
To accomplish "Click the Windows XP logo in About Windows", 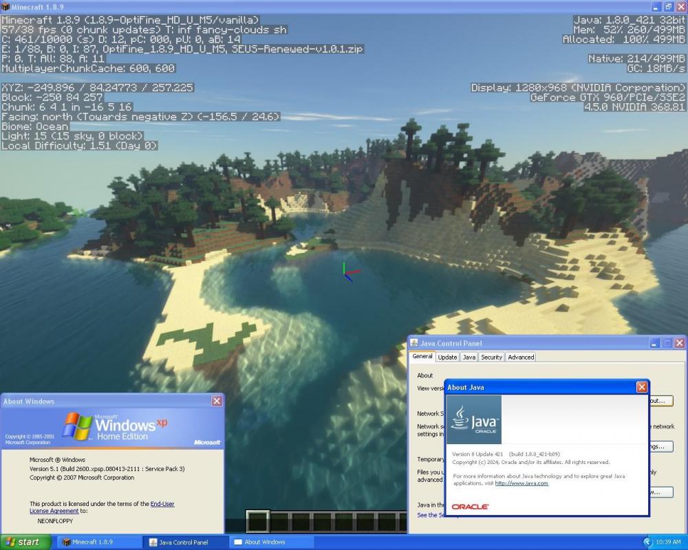I will click(x=116, y=426).
